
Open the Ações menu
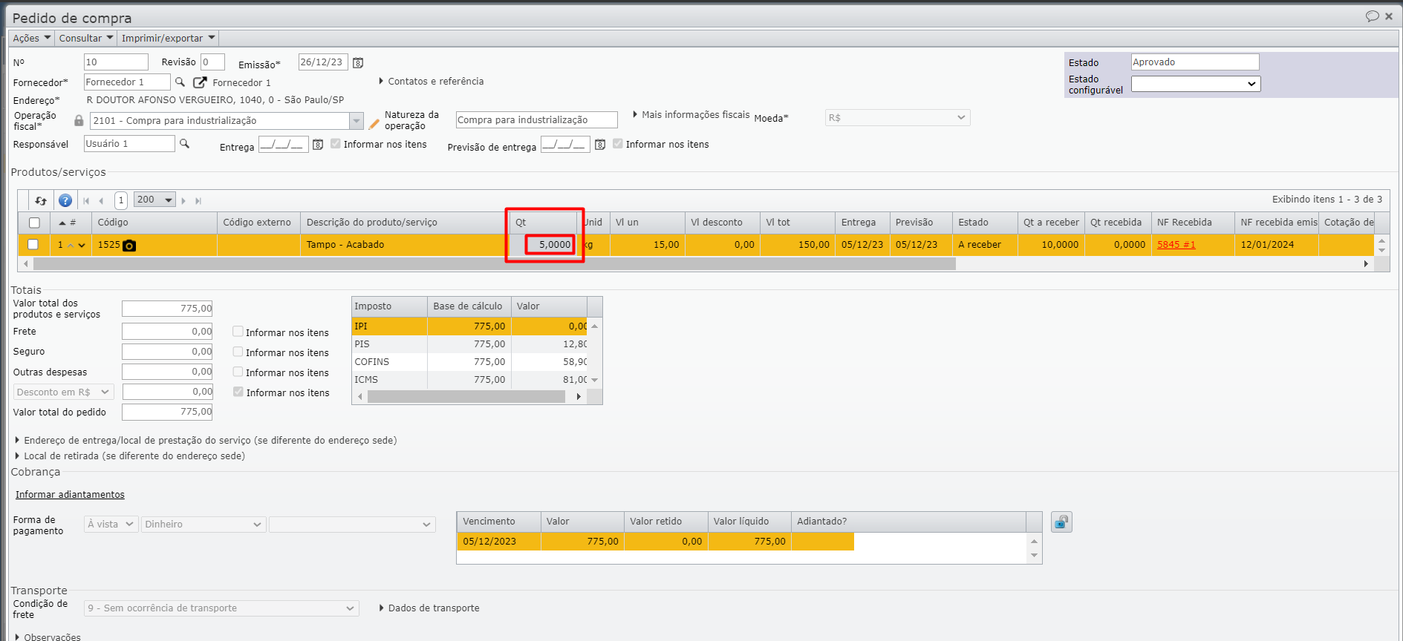[32, 38]
